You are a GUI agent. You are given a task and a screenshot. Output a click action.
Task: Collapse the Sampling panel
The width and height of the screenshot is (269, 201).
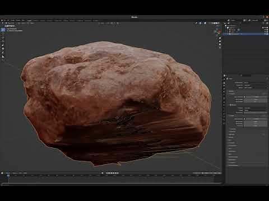[x=231, y=91]
